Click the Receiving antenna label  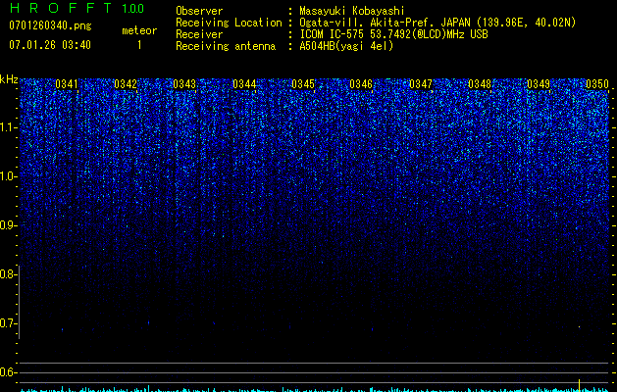point(226,46)
